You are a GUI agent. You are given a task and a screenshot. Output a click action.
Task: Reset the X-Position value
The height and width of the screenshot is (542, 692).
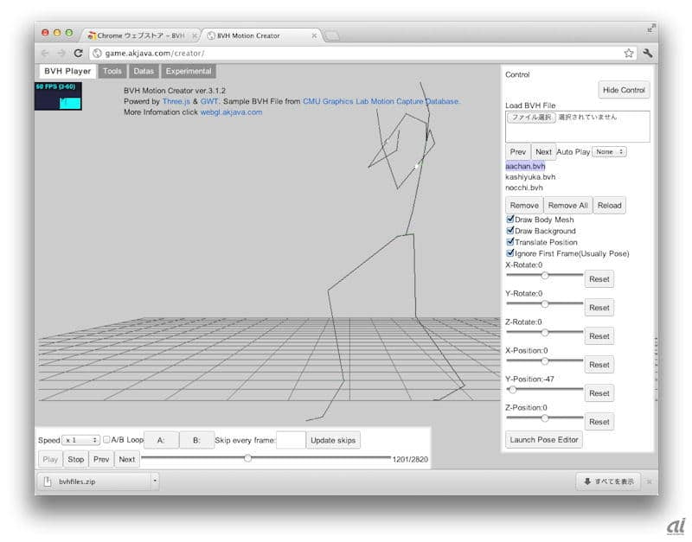[599, 365]
